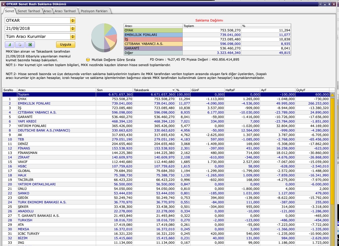Click the Takasbank column sort arrow

point(173,90)
